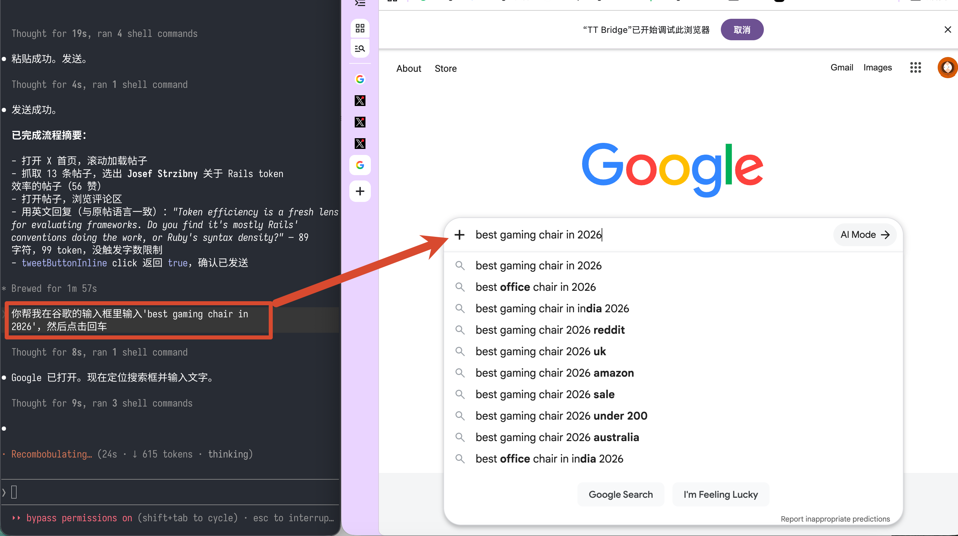Switch to the third X tab in sidebar
This screenshot has height=536, width=958.
point(360,144)
